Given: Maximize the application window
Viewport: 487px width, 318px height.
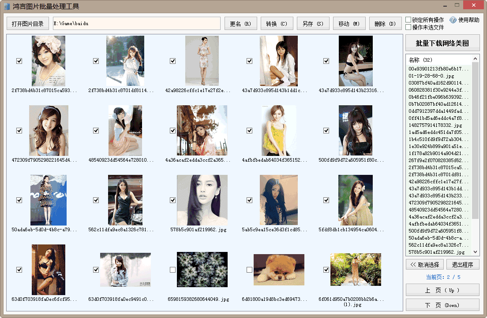Looking at the screenshot, I should coord(457,5).
